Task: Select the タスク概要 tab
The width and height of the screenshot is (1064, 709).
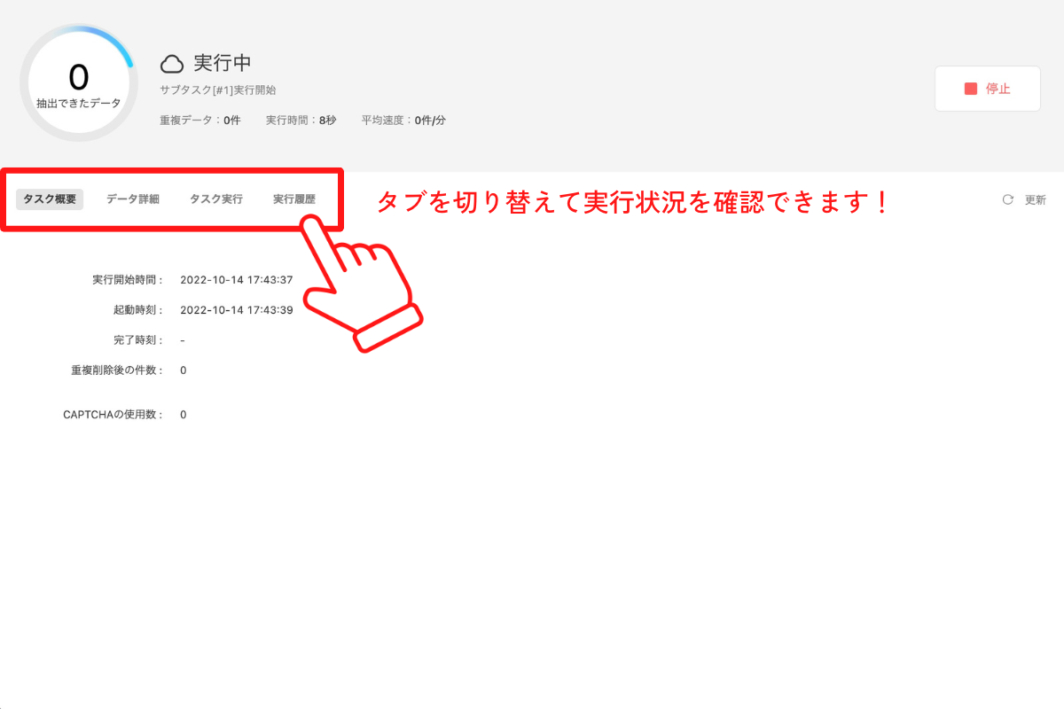Action: (x=49, y=199)
